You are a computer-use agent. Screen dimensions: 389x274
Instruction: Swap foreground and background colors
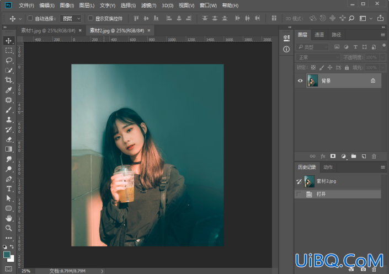click(x=12, y=246)
